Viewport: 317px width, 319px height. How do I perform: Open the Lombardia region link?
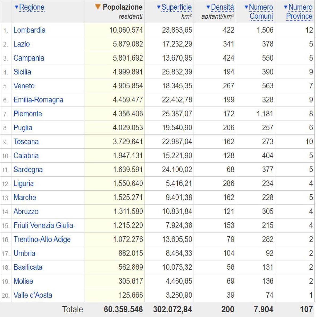point(30,30)
